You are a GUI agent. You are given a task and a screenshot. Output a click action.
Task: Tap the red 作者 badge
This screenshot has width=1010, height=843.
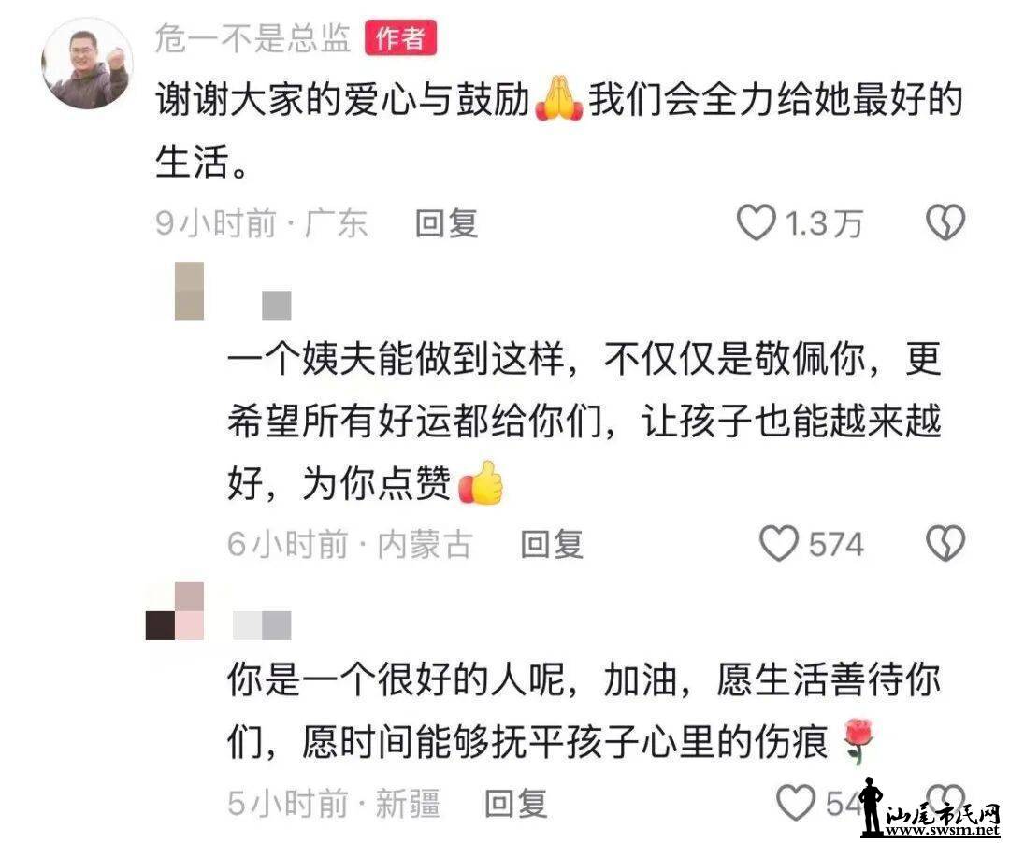point(400,37)
